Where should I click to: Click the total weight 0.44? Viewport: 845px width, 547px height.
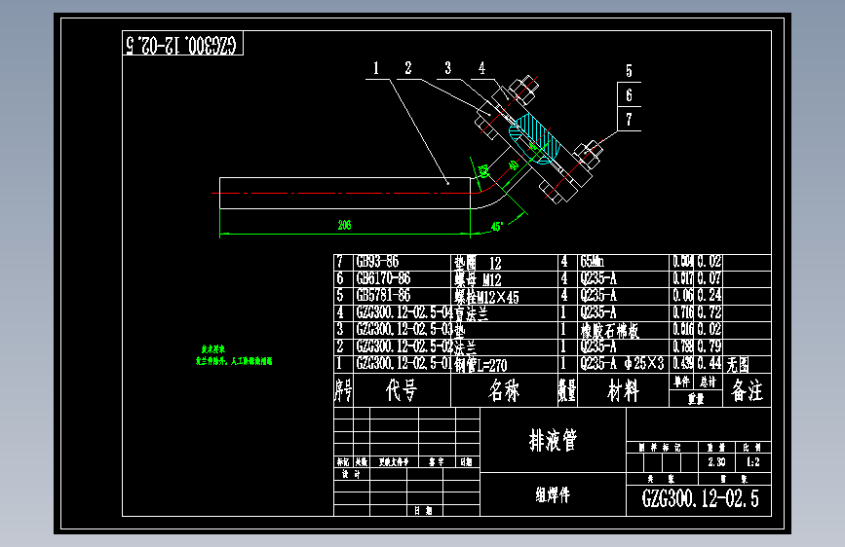pos(709,363)
